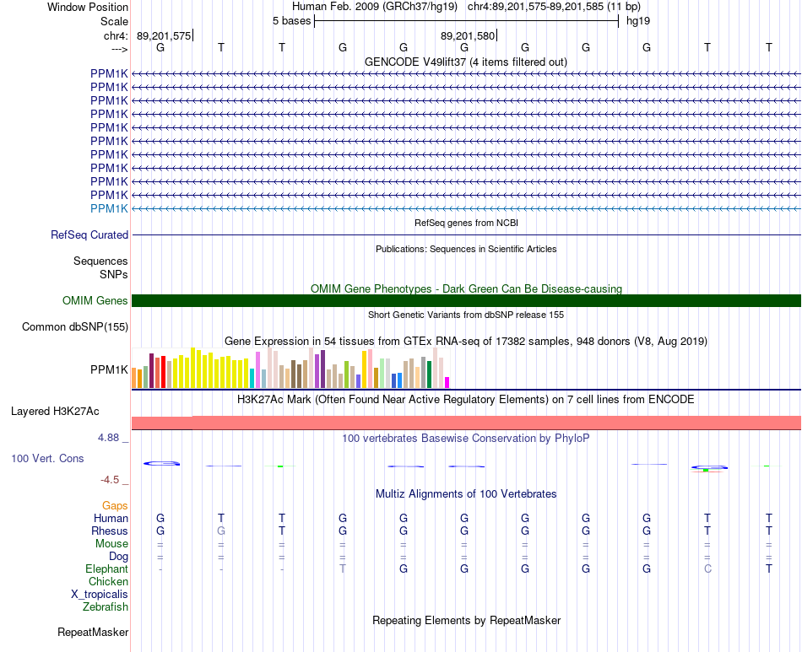Click the 100 Vert. Cons track label
The height and width of the screenshot is (652, 802).
[47, 458]
